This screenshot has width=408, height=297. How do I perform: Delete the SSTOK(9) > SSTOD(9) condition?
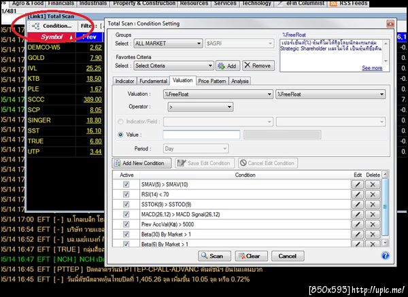click(x=373, y=205)
